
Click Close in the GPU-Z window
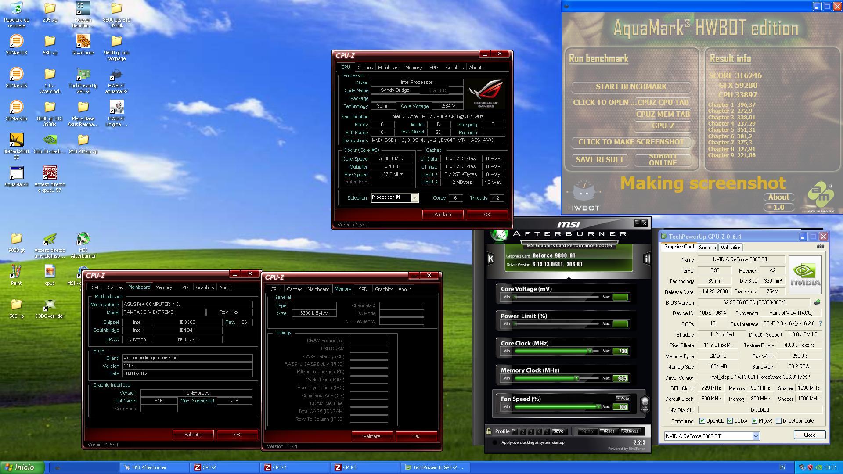809,435
